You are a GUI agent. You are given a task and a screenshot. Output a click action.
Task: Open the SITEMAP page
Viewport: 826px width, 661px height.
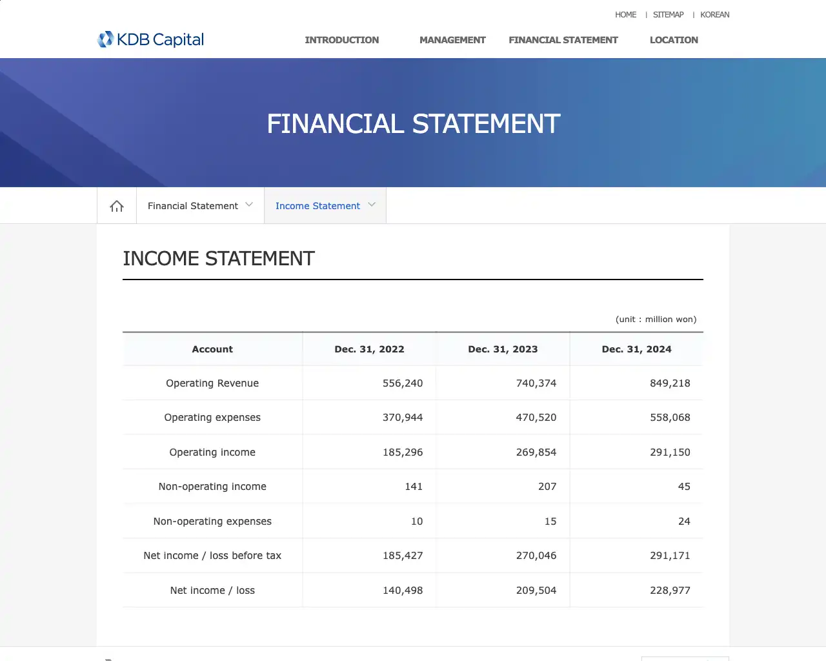coord(668,14)
